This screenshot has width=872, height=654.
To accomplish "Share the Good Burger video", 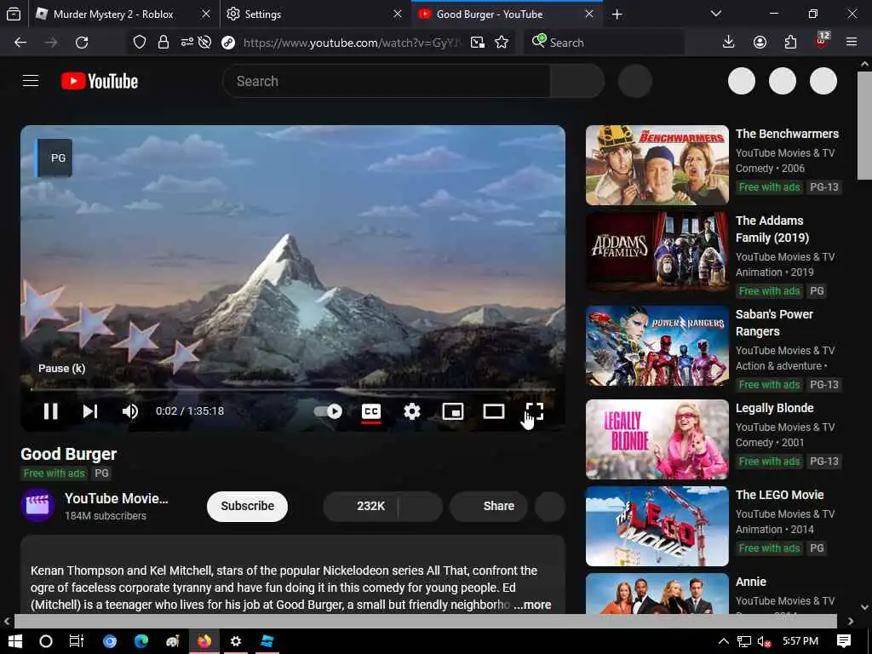I will tap(488, 506).
